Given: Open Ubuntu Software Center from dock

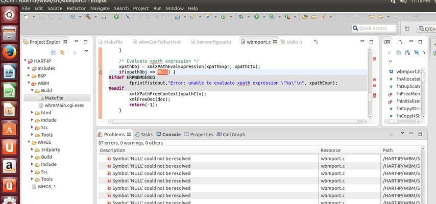Looking at the screenshot, I should click(x=10, y=128).
